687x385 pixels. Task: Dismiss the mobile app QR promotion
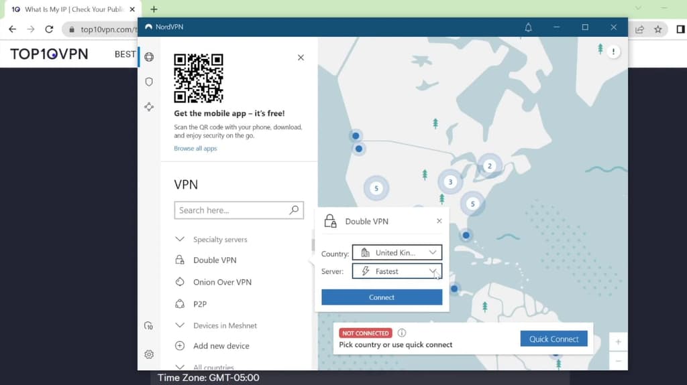pyautogui.click(x=301, y=58)
